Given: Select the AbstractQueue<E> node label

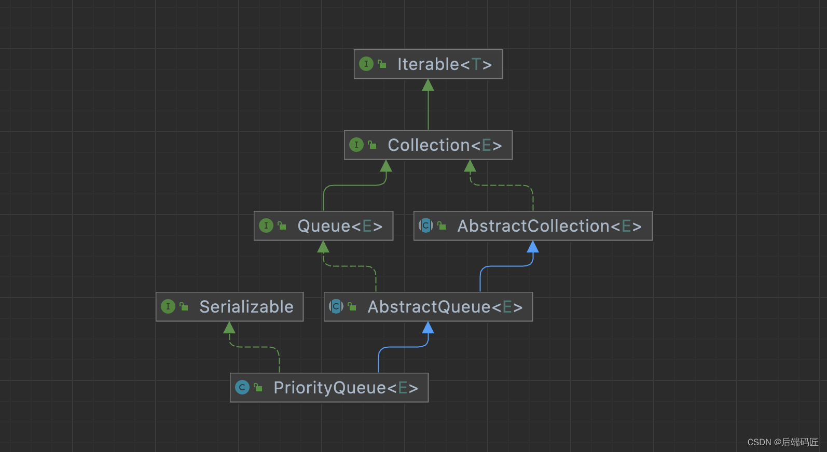Looking at the screenshot, I should [x=445, y=307].
